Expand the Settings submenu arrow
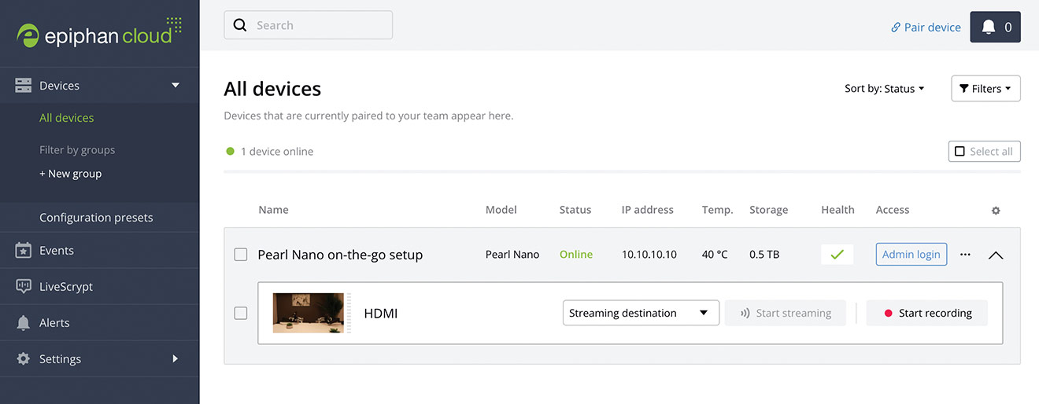The width and height of the screenshot is (1039, 404). (x=176, y=359)
